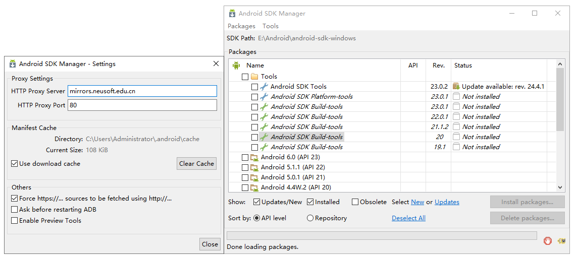Check the Android 4.4W.2 (API 20) checkbox
This screenshot has width=576, height=257.
[245, 187]
